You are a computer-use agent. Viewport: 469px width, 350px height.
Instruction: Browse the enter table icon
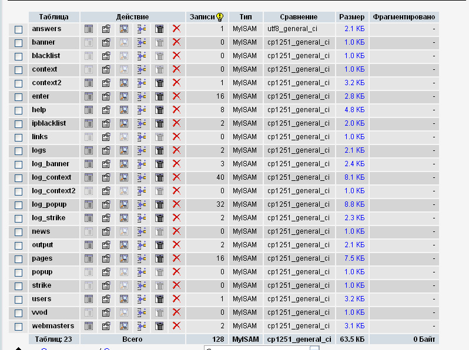pyautogui.click(x=89, y=96)
